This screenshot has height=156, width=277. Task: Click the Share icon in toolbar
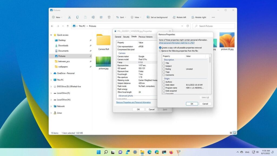click(x=101, y=17)
